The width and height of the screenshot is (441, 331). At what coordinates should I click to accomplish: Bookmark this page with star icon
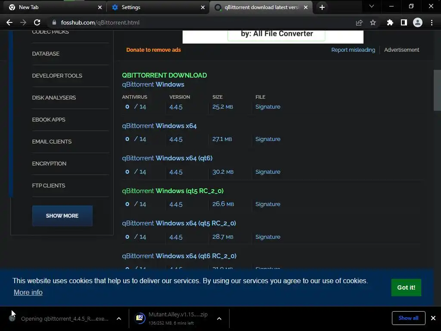click(x=373, y=22)
